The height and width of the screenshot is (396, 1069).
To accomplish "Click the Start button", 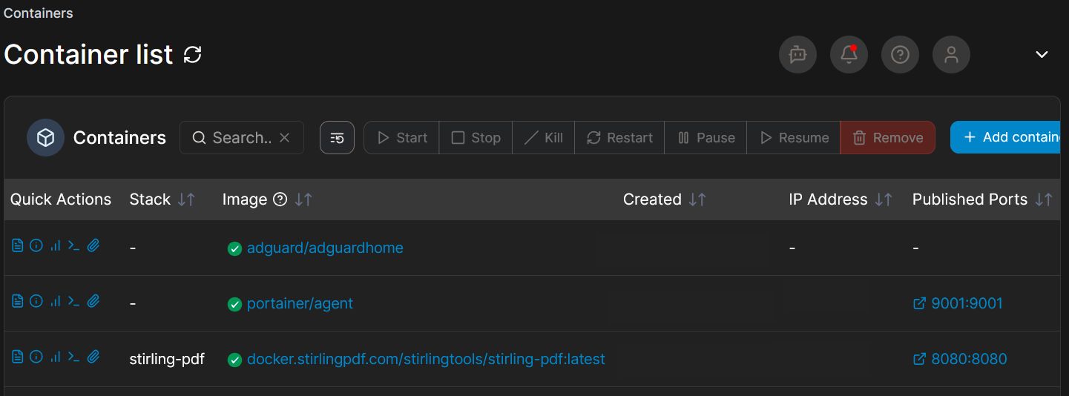I will [x=401, y=138].
